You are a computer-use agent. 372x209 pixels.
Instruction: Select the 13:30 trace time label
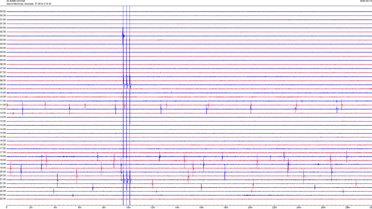point(3,121)
